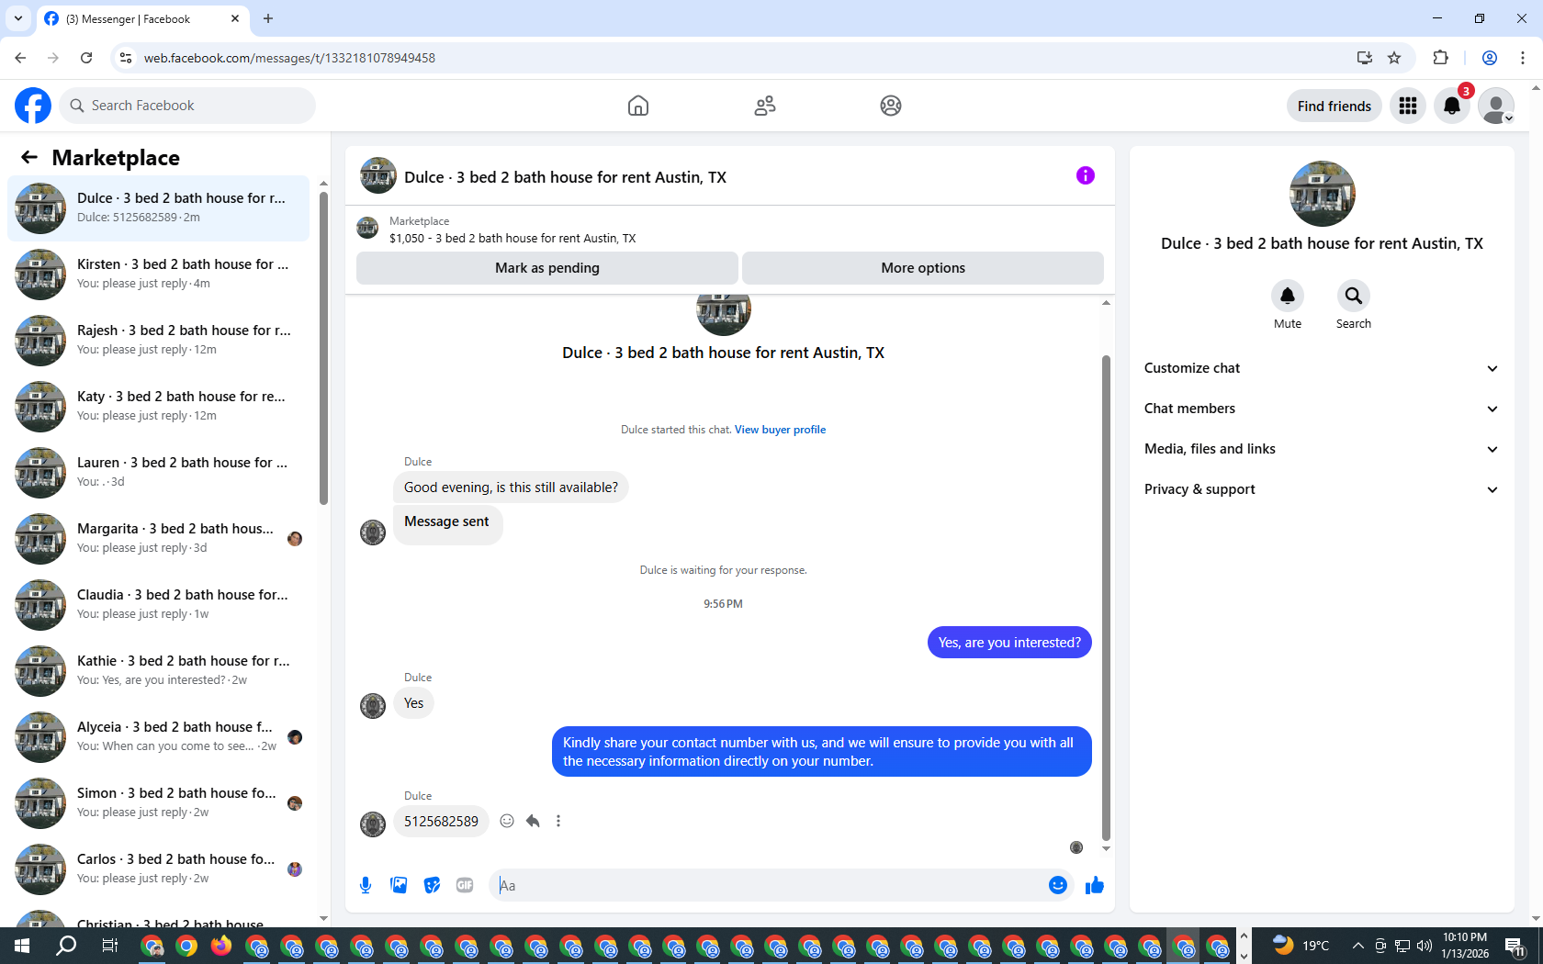Viewport: 1543px width, 964px height.
Task: Open Lauren conversation in chat list
Action: point(158,473)
